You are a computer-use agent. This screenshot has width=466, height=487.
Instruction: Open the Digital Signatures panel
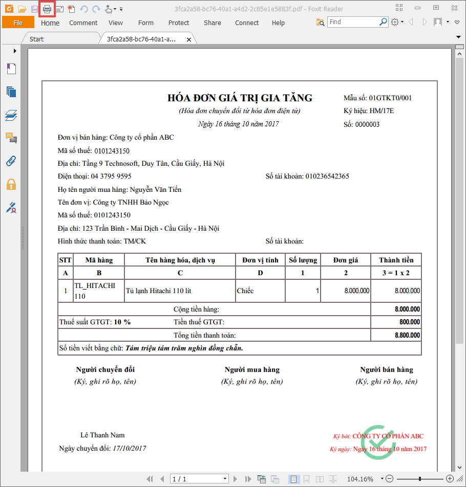(x=11, y=208)
